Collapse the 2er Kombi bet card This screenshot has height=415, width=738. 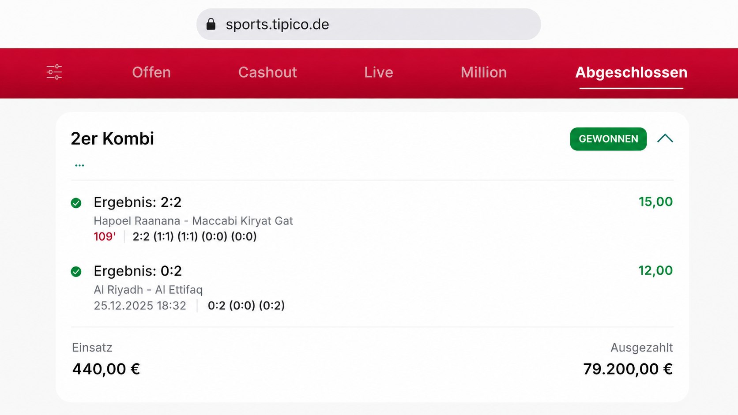pyautogui.click(x=665, y=138)
